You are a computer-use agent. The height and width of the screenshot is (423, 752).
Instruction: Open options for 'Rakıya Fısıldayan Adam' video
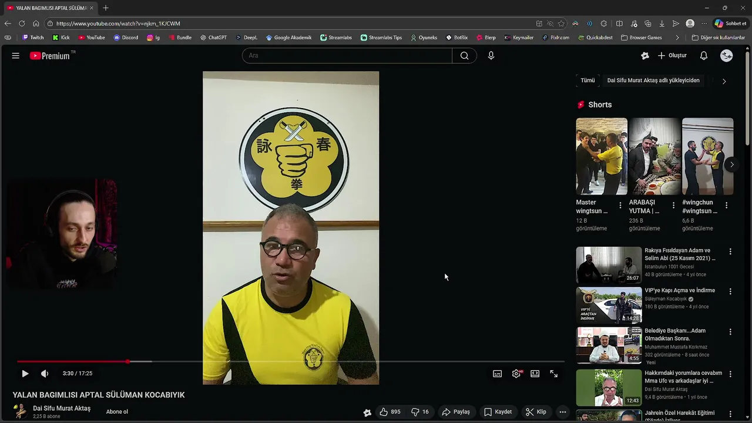coord(730,251)
